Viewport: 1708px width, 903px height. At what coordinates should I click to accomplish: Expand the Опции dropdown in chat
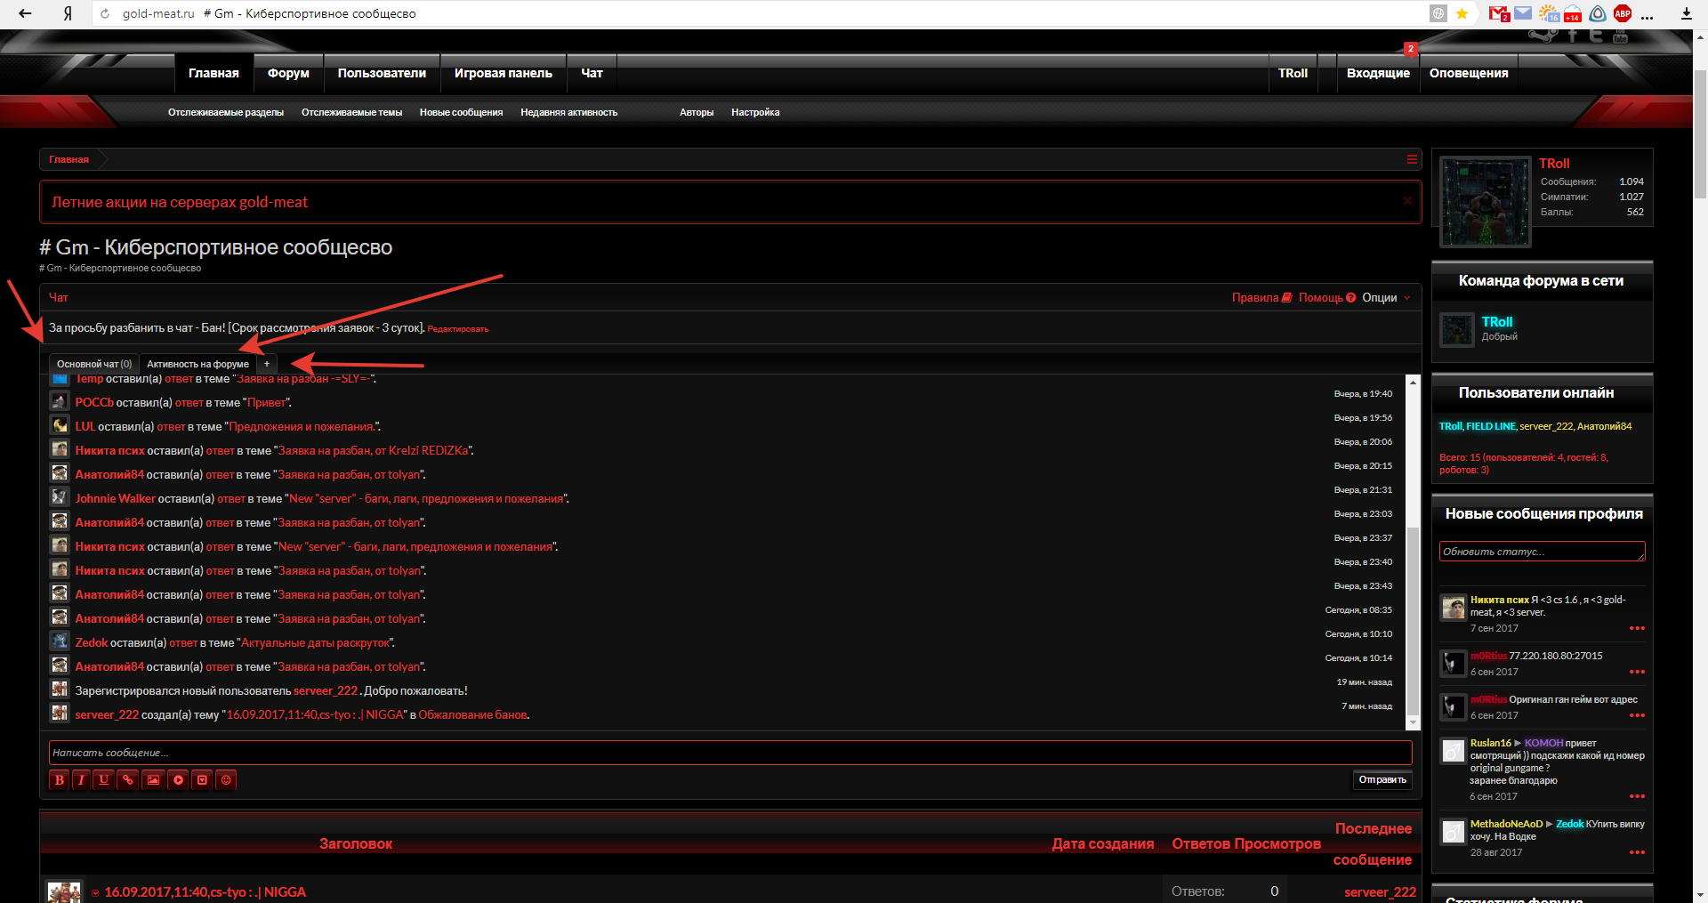coord(1385,298)
